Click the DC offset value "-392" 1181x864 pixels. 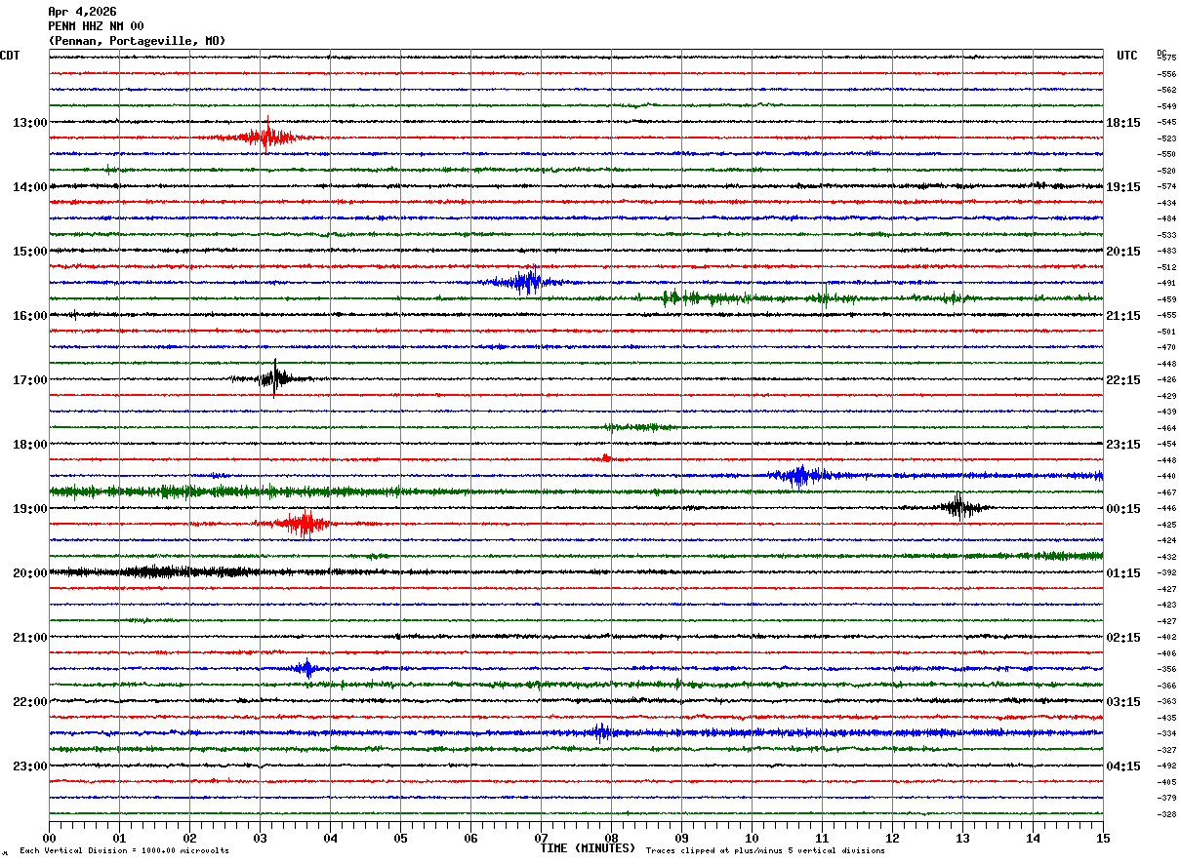1166,572
